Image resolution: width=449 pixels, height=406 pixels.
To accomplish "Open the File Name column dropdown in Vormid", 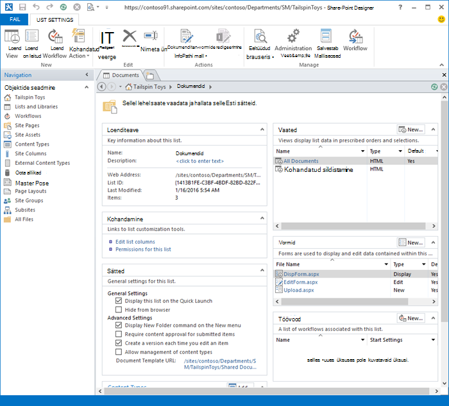I will 386,264.
